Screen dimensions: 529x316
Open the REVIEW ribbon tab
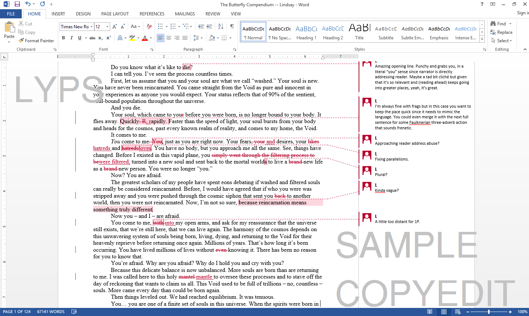click(x=213, y=14)
